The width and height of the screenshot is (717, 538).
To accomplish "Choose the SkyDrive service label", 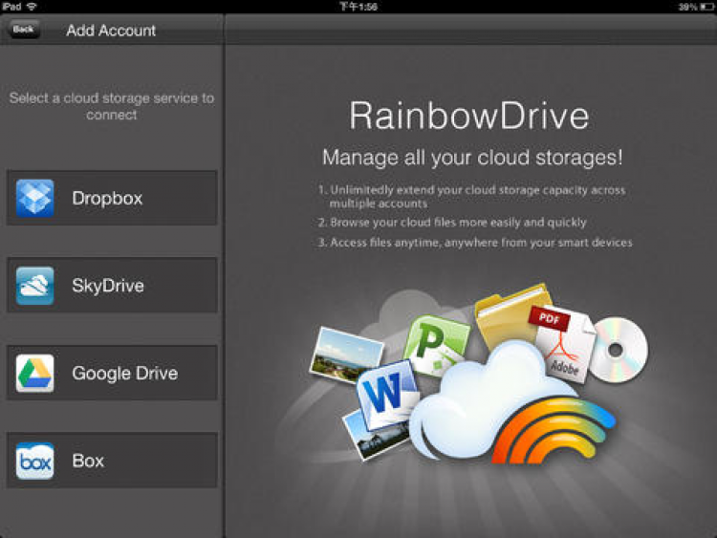I will [108, 286].
